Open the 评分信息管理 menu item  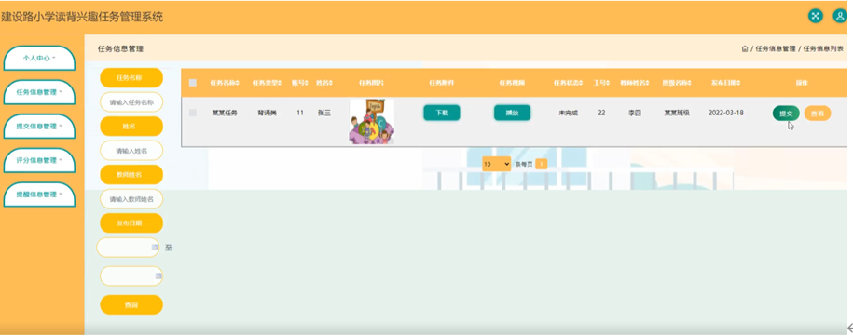pyautogui.click(x=39, y=161)
